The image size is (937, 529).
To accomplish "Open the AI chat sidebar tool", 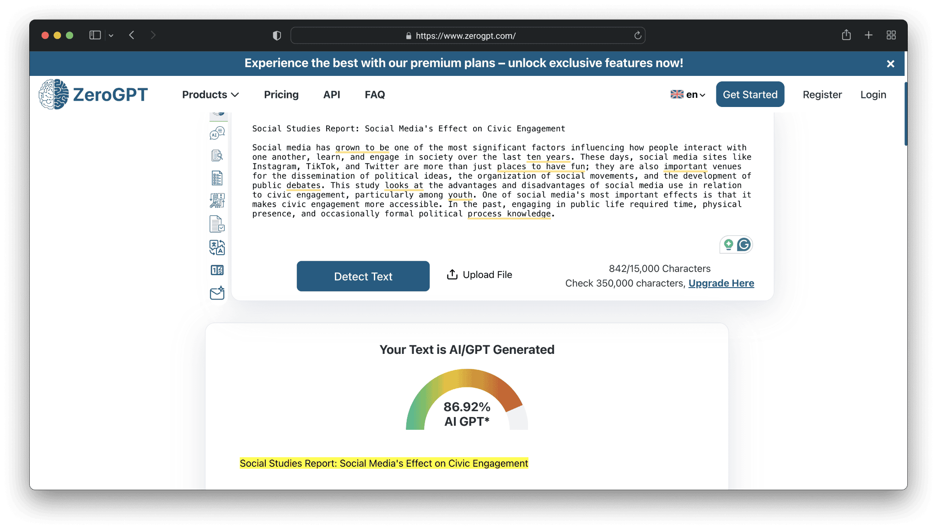I will tap(217, 133).
